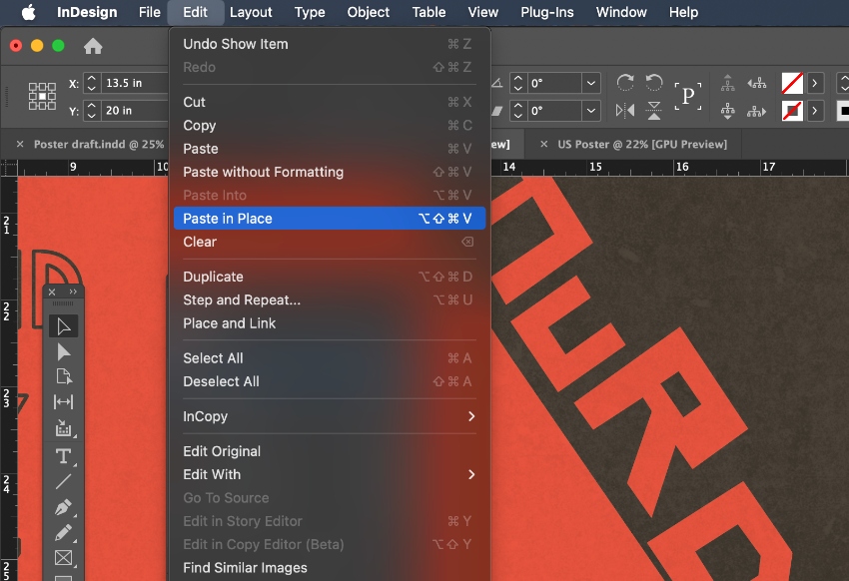Click the Select Content icon

(x=728, y=111)
